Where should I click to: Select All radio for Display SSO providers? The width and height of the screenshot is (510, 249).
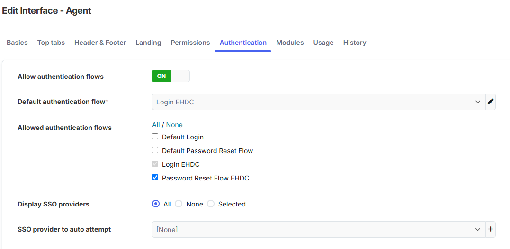click(156, 204)
